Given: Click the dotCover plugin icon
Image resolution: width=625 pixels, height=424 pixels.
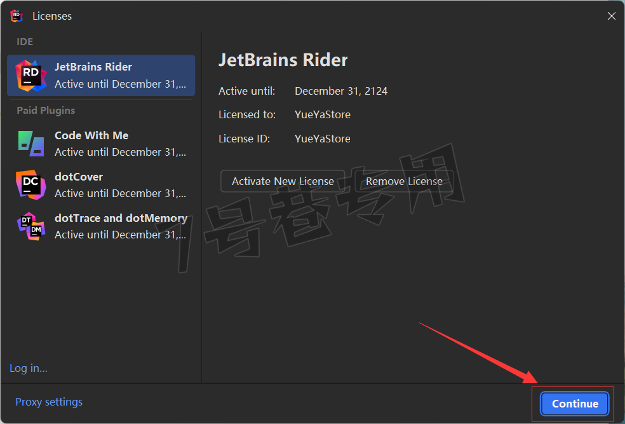Looking at the screenshot, I should 30,185.
